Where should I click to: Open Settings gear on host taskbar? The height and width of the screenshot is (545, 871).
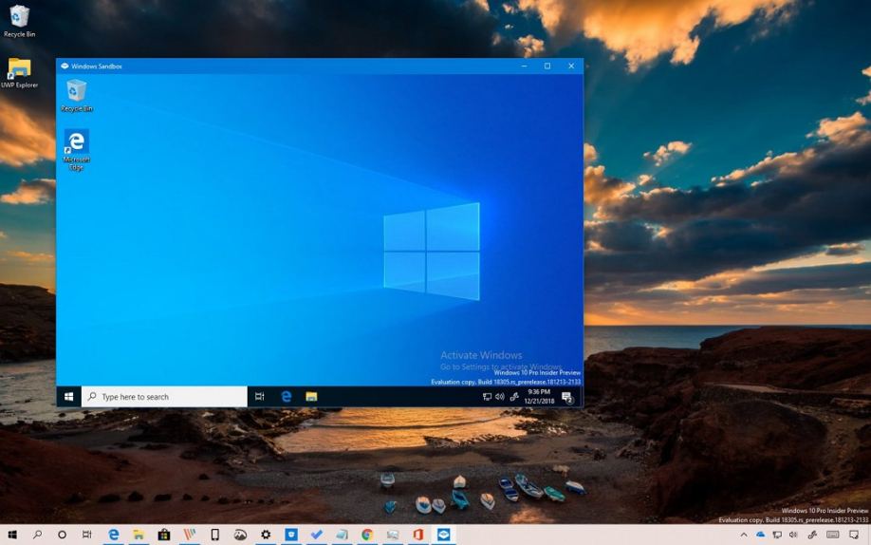coord(266,535)
